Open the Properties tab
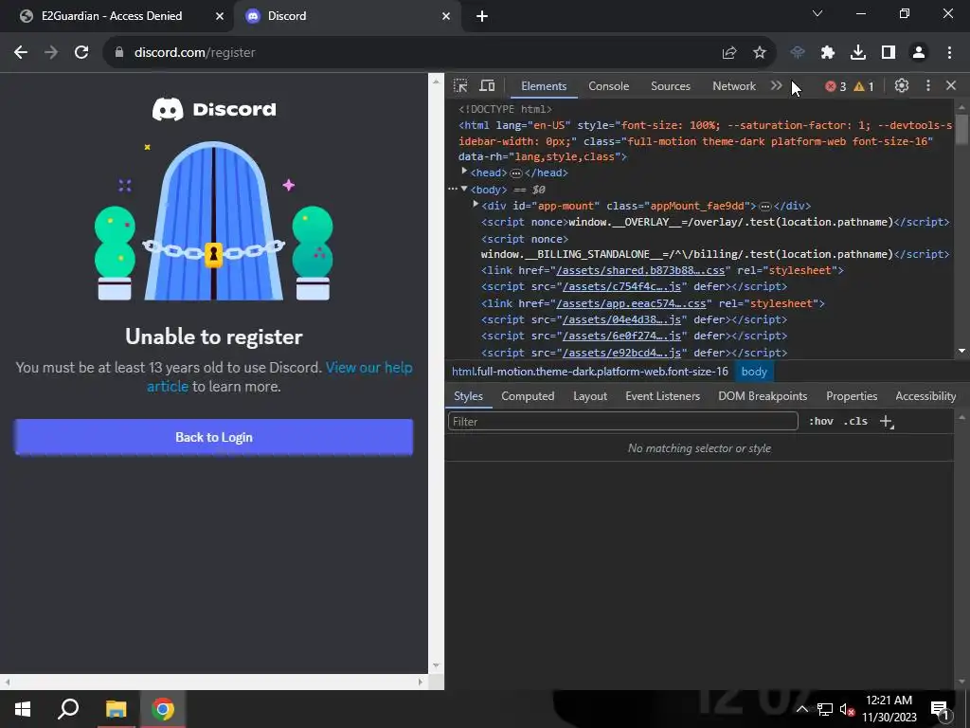Viewport: 970px width, 728px height. (x=852, y=396)
